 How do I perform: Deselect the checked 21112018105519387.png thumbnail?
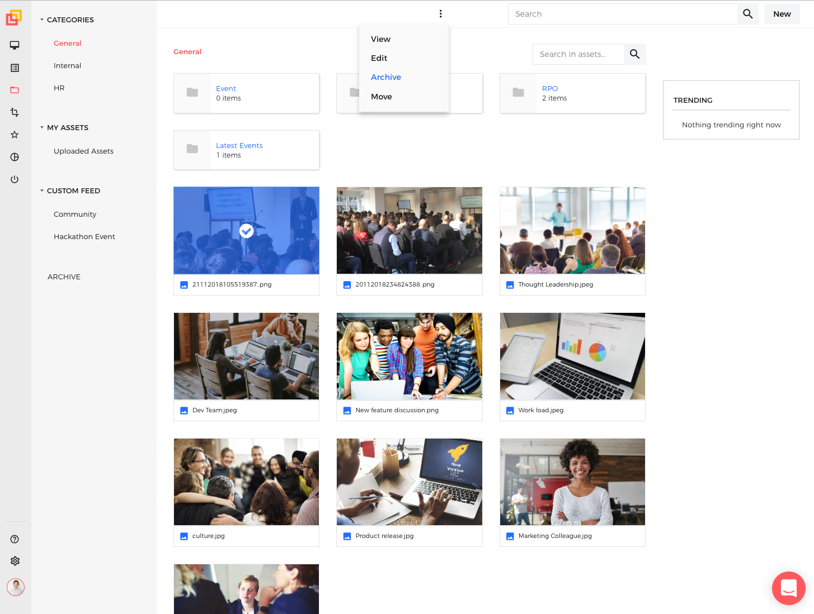tap(246, 231)
